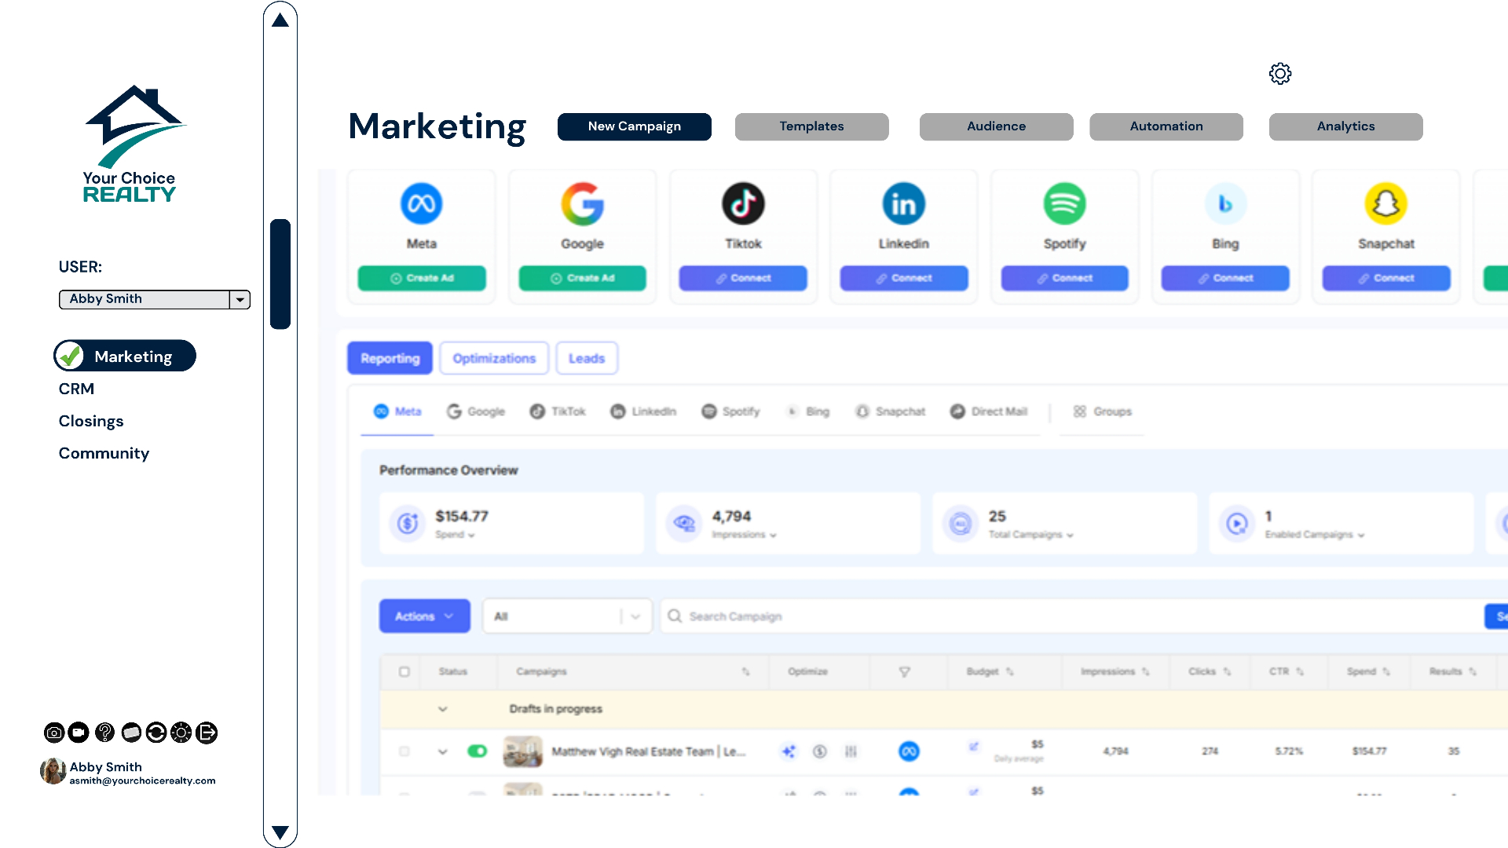Open Closings in the sidebar
The width and height of the screenshot is (1508, 848).
91,421
